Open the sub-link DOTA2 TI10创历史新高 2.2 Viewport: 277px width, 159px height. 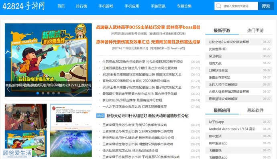pyautogui.click(x=130, y=48)
